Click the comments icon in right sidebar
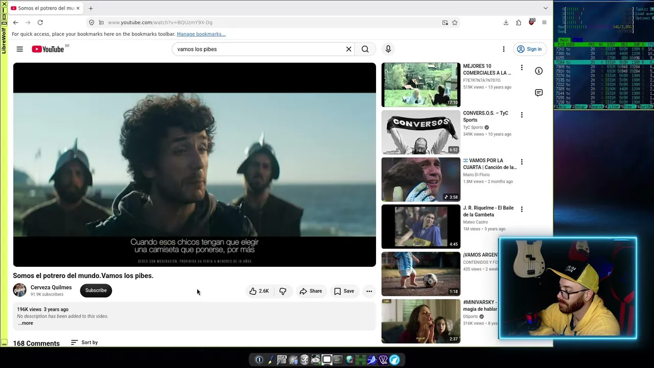This screenshot has height=368, width=654. point(539,93)
